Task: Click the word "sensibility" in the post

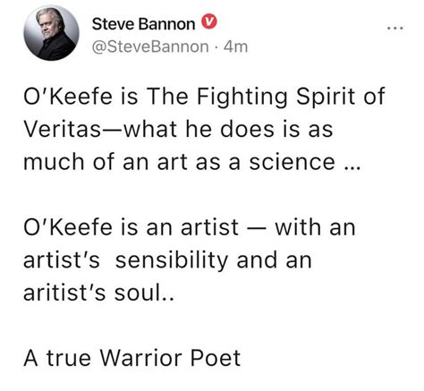Action: click(x=172, y=260)
